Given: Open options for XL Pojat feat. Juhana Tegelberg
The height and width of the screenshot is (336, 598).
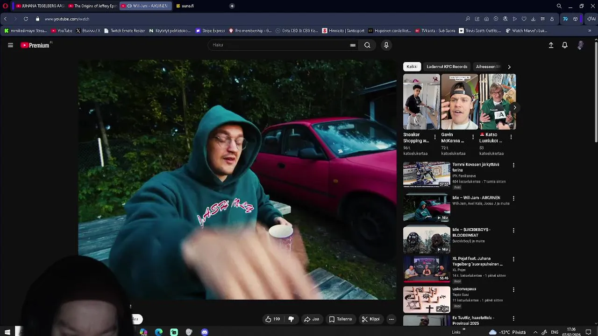Looking at the screenshot, I should (513, 259).
